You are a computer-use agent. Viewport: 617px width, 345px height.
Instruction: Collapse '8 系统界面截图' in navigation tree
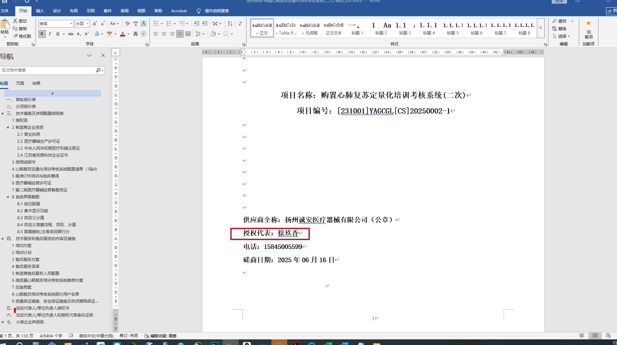(8, 197)
